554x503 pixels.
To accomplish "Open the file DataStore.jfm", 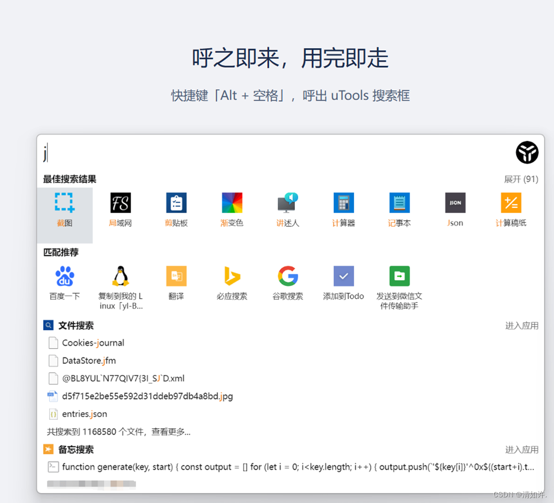I will tap(291, 360).
